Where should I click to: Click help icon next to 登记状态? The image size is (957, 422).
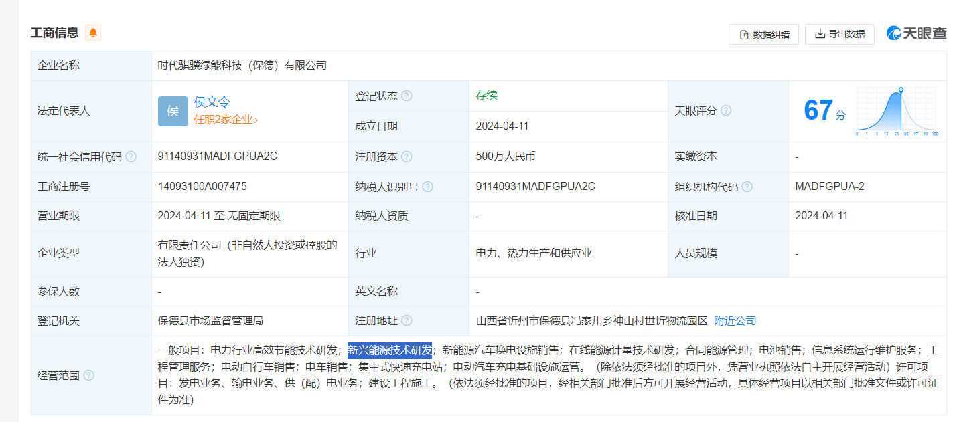(407, 96)
